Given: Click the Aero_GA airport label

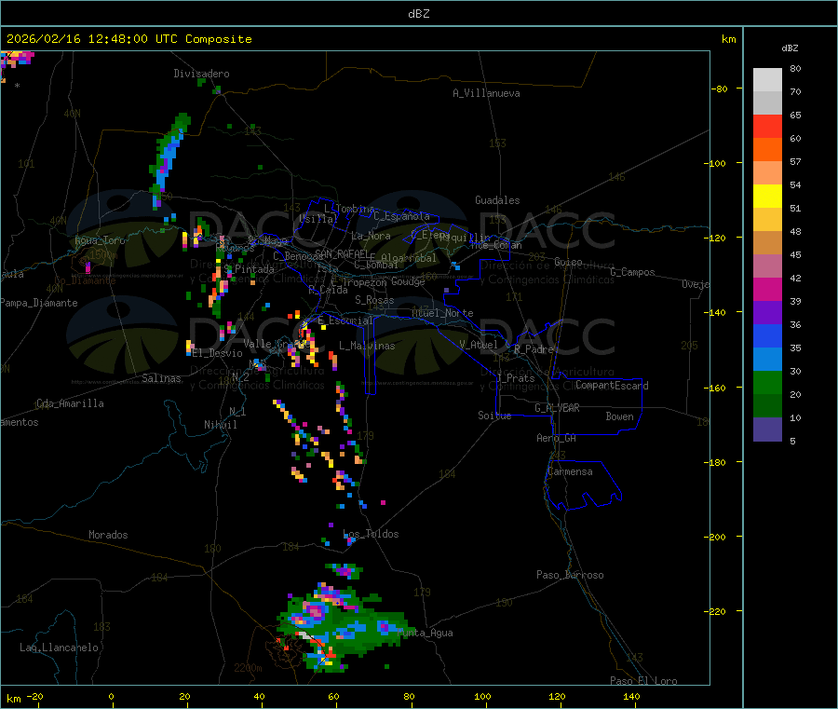Looking at the screenshot, I should click(x=557, y=438).
